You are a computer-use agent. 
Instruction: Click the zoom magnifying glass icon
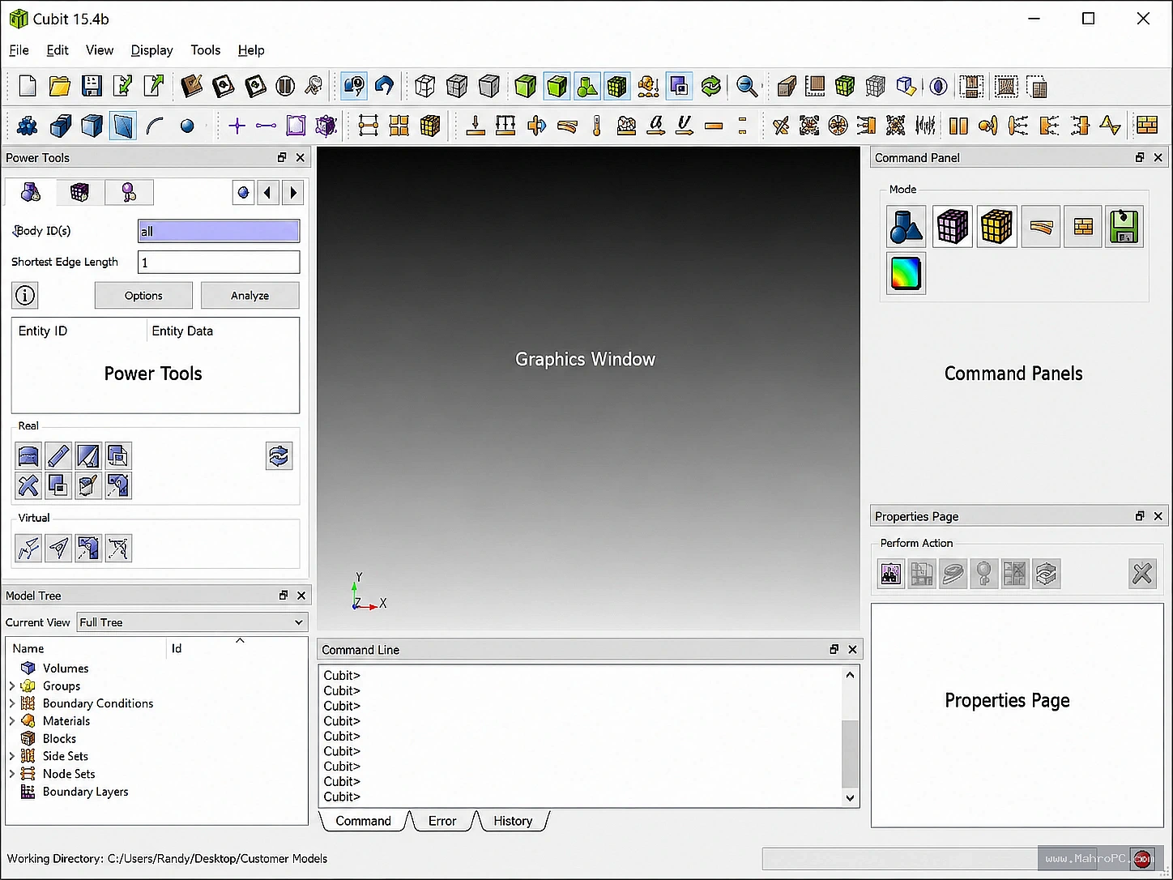click(x=747, y=86)
